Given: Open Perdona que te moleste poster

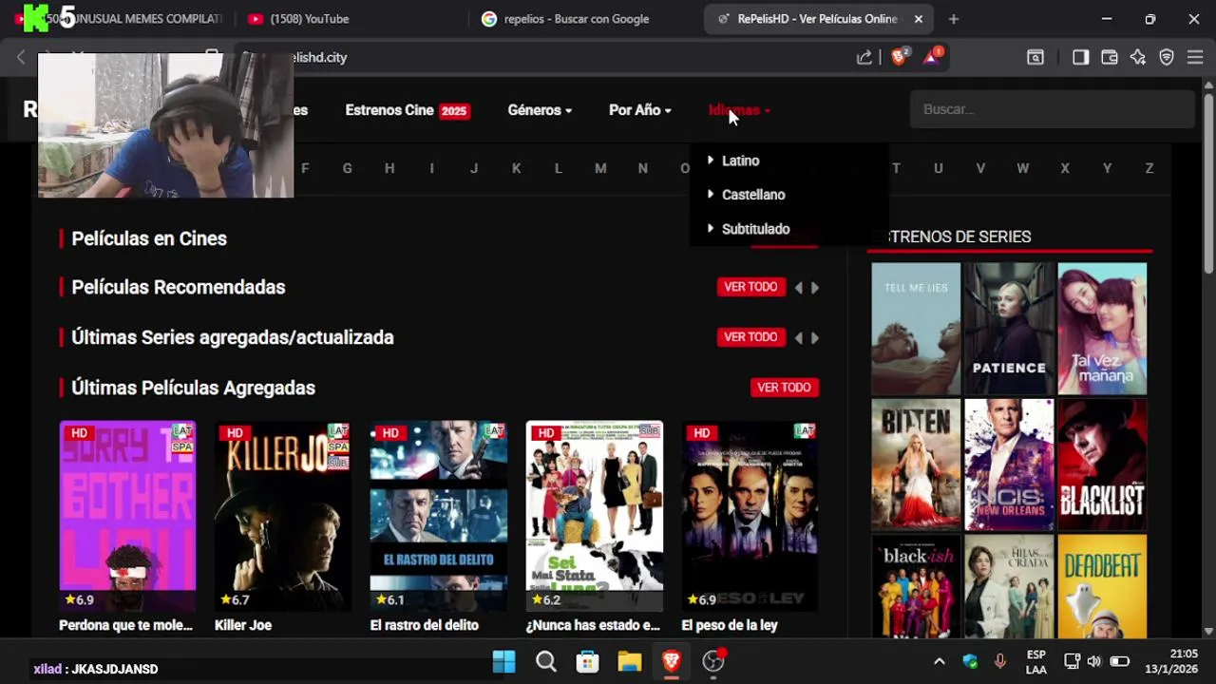Looking at the screenshot, I should [x=127, y=517].
